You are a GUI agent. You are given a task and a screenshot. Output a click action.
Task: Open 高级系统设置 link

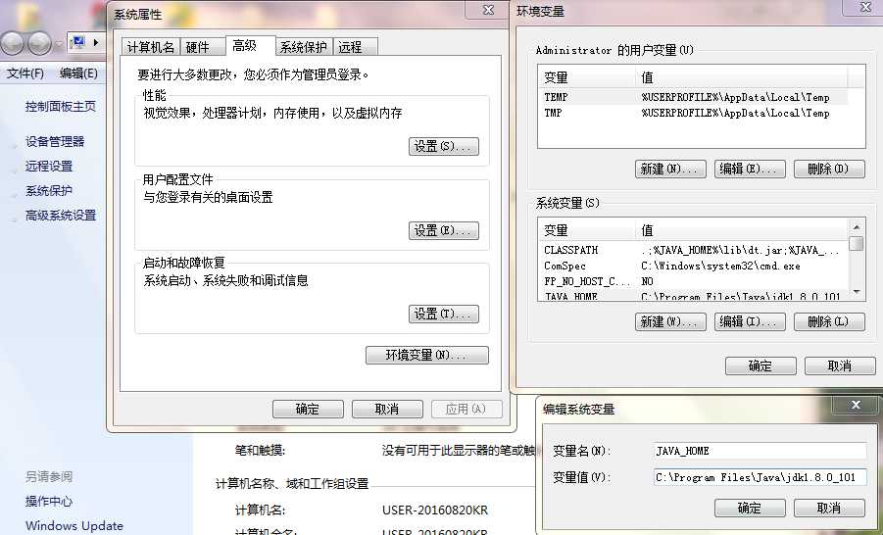(61, 216)
